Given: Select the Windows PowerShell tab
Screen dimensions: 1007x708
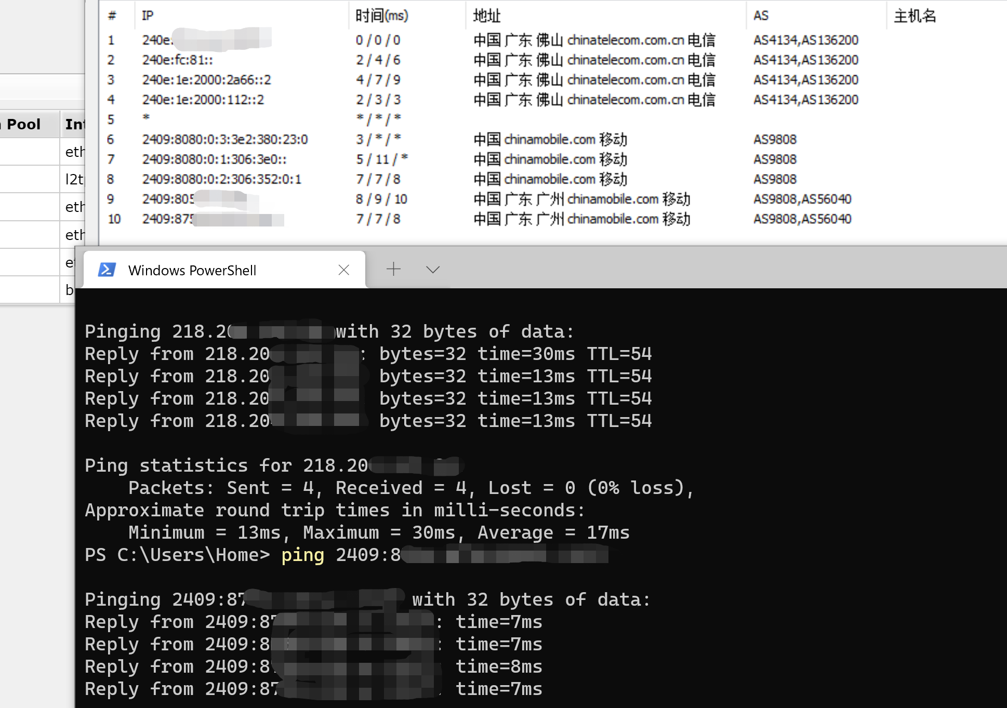Looking at the screenshot, I should click(x=192, y=271).
